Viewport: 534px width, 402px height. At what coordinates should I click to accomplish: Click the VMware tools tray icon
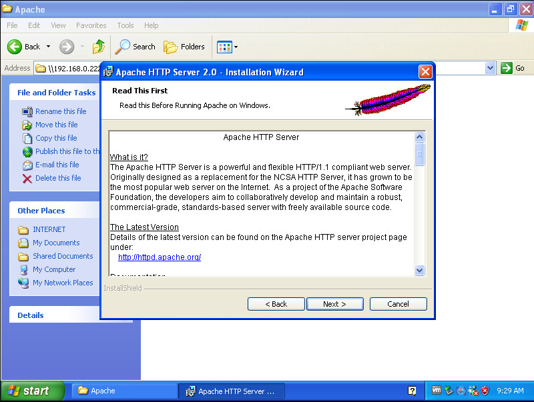(437, 390)
